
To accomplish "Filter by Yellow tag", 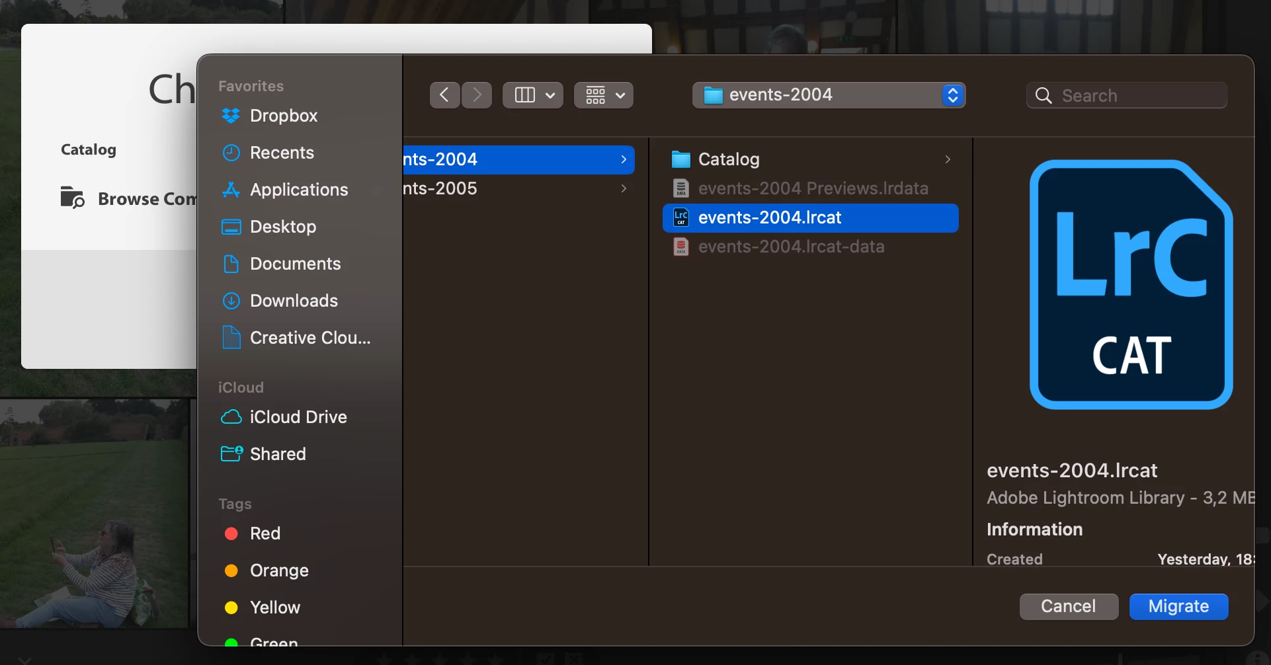I will tap(263, 607).
